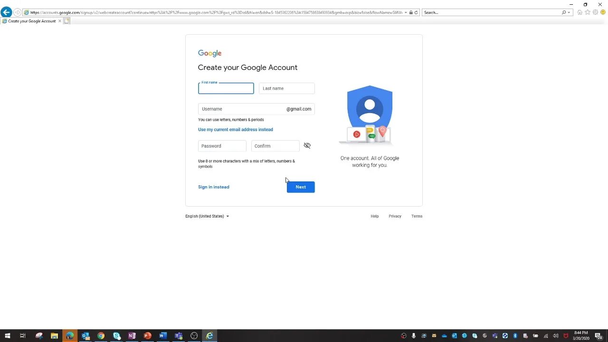Open OBS Studio on the taskbar
Image resolution: width=608 pixels, height=342 pixels.
pyautogui.click(x=194, y=336)
